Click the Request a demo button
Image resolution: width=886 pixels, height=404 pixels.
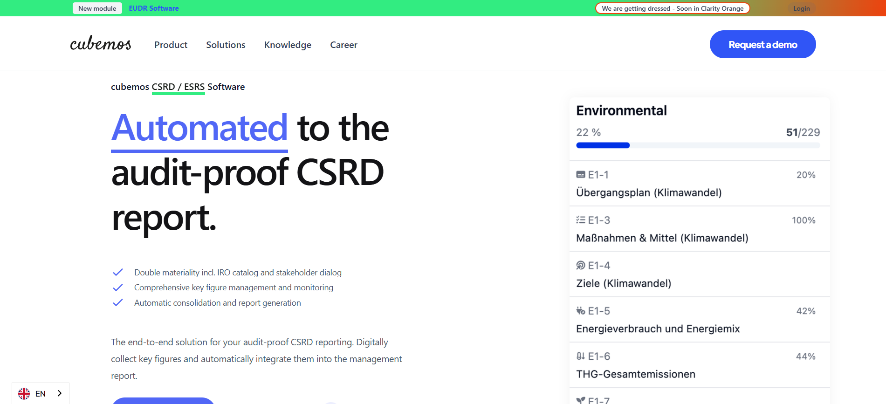(x=762, y=44)
